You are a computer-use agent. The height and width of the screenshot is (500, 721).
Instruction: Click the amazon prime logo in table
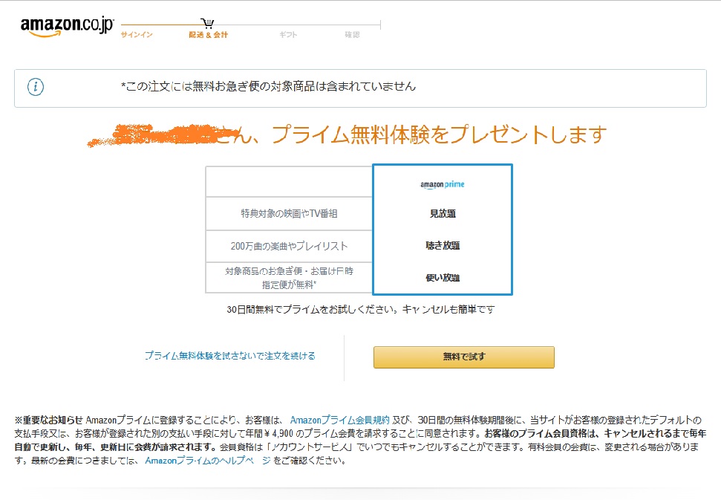tap(443, 184)
